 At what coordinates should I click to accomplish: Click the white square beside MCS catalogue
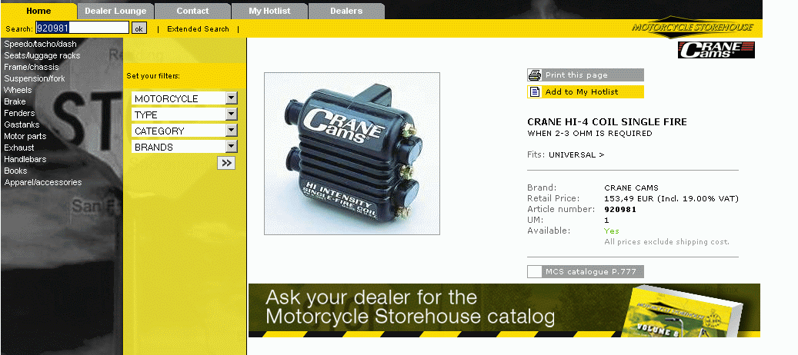tap(534, 271)
